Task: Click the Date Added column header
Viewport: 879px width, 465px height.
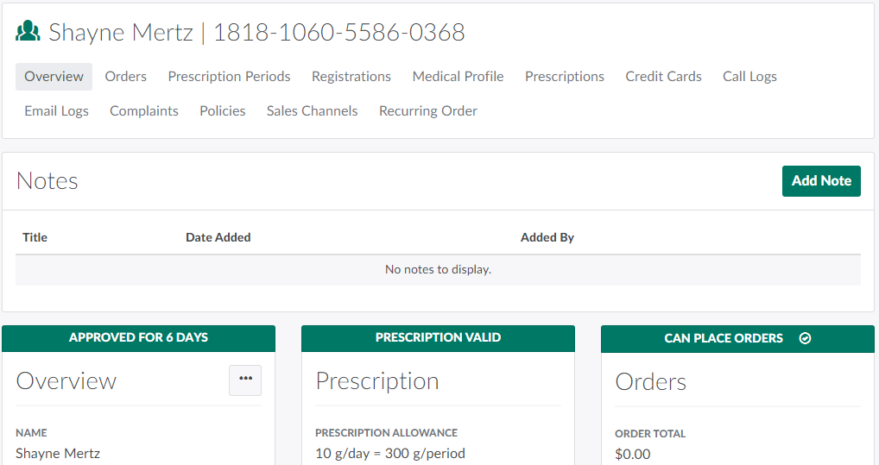Action: coord(218,237)
